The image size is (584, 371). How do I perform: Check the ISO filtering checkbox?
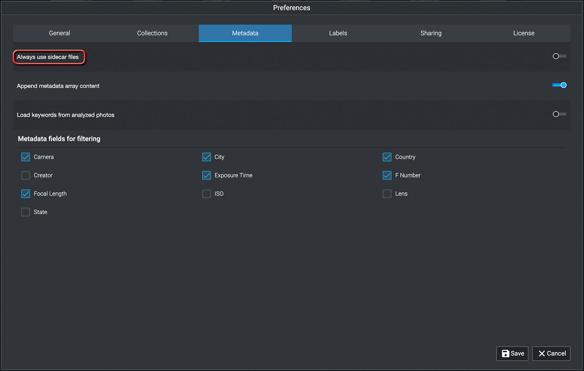(207, 194)
